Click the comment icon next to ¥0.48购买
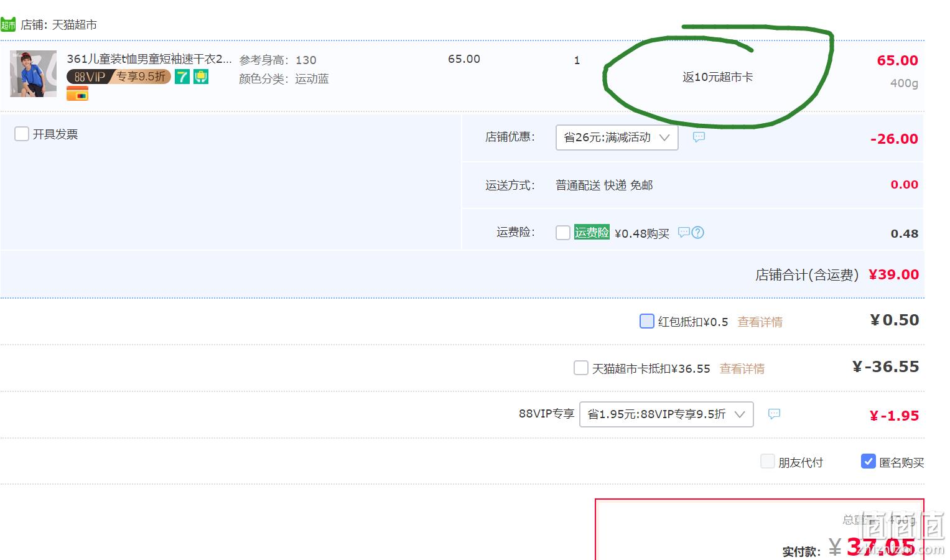Screen dimensions: 950x560 684,232
